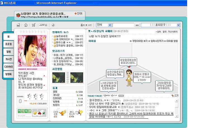Viewport: 201px width, 128px height.
Task: Click speech bubble 와줘서 정말고마워
Action: (x=142, y=77)
